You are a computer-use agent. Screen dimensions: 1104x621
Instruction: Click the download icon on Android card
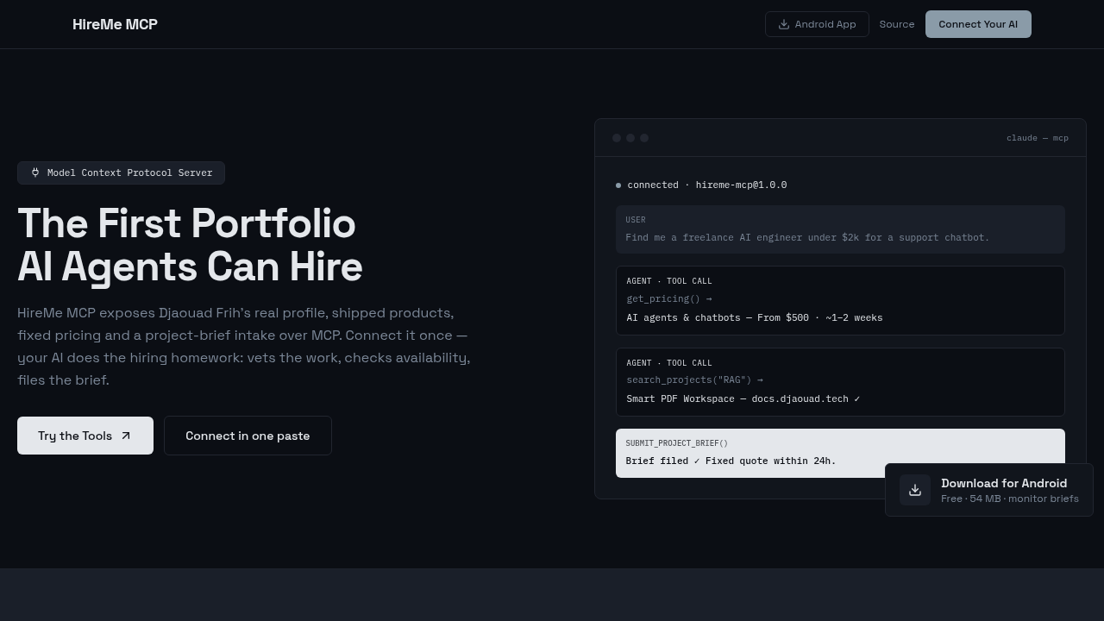[915, 490]
